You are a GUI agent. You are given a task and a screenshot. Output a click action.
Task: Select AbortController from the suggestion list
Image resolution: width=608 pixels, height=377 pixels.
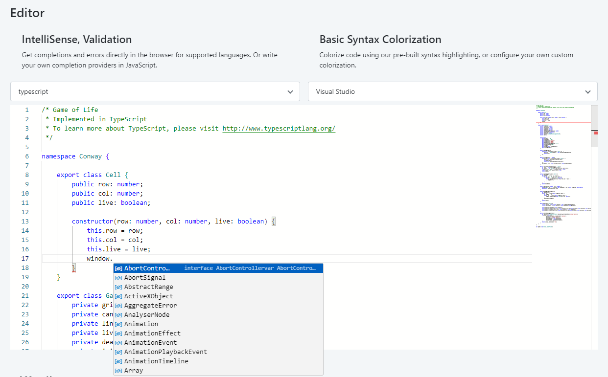(147, 268)
